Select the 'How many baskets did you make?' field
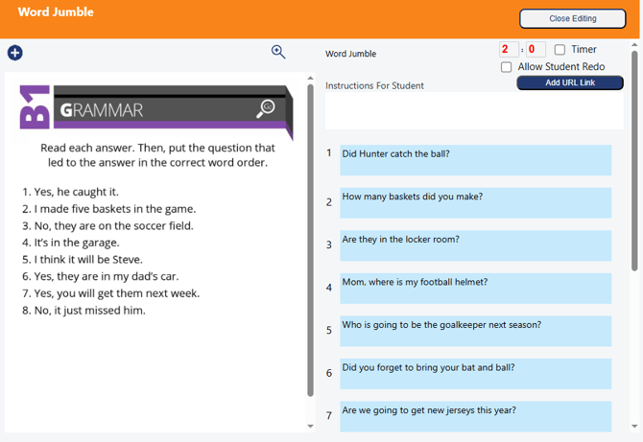Screen dimensions: 643x442 click(x=475, y=202)
